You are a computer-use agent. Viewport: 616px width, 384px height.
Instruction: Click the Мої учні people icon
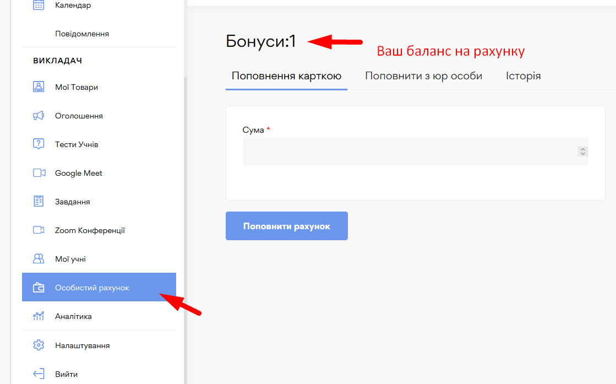pyautogui.click(x=39, y=259)
